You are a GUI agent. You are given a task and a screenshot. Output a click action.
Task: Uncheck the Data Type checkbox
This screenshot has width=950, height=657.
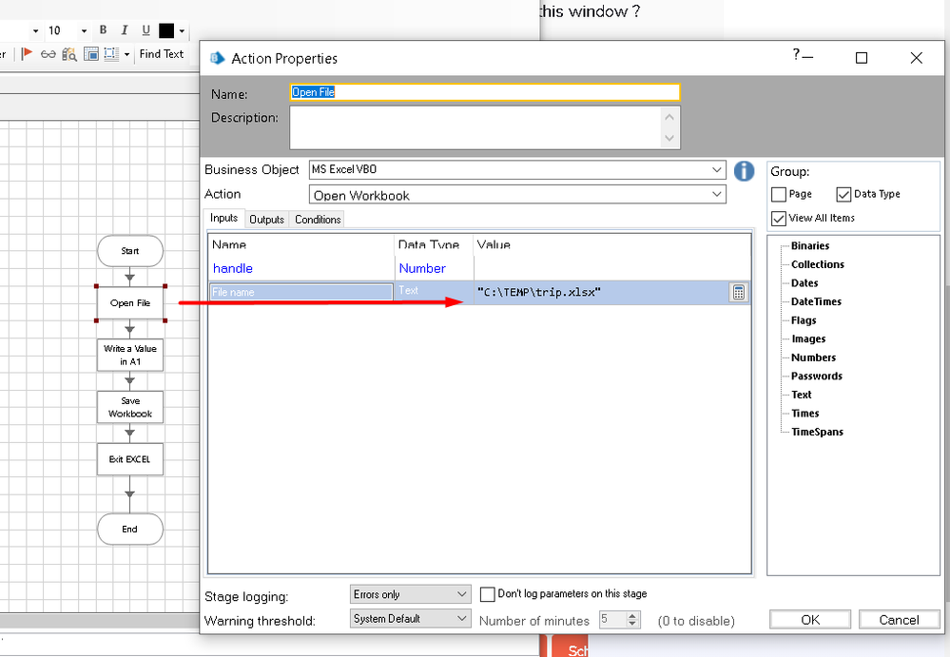pyautogui.click(x=843, y=195)
